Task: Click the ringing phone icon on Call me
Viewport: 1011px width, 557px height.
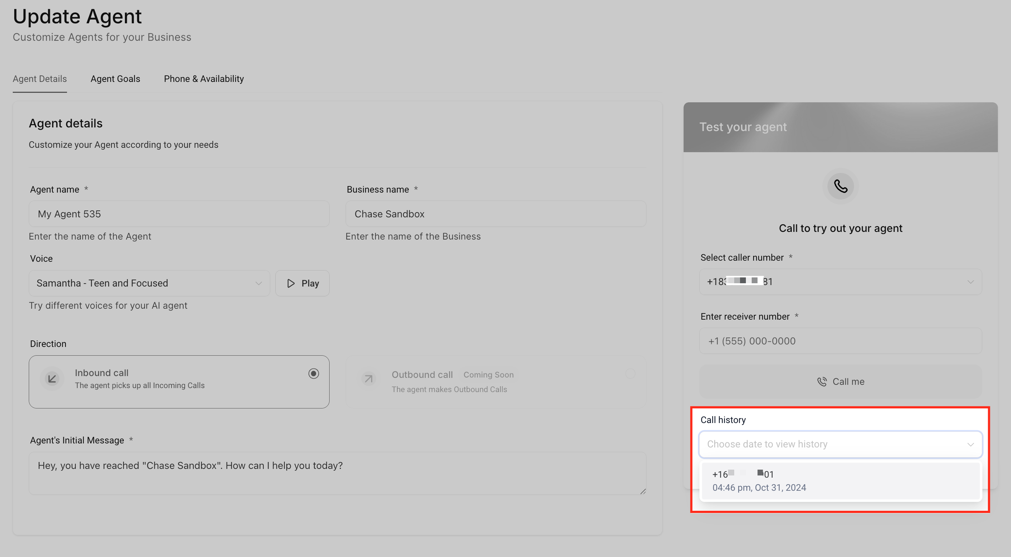Action: [x=822, y=382]
